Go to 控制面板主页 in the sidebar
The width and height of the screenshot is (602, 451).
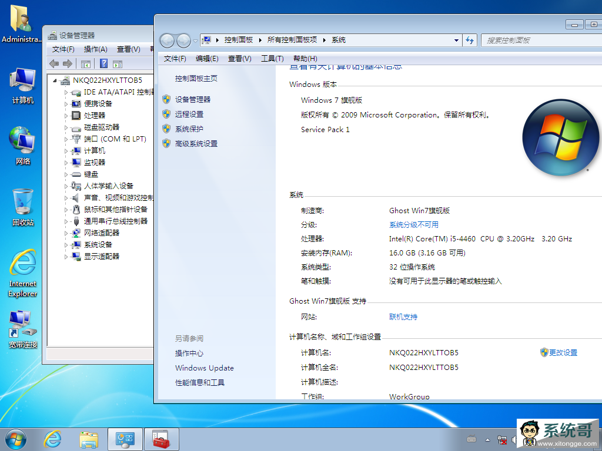(196, 79)
